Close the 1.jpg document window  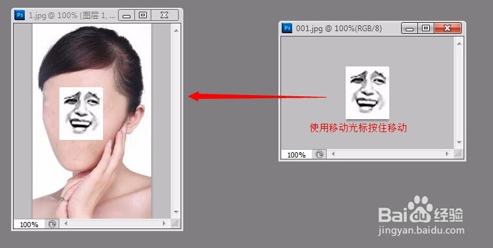tap(164, 15)
